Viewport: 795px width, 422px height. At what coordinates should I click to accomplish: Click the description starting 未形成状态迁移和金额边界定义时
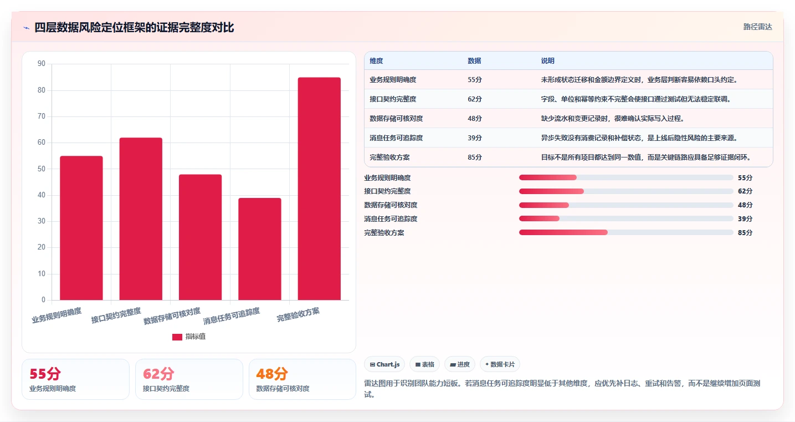(639, 80)
